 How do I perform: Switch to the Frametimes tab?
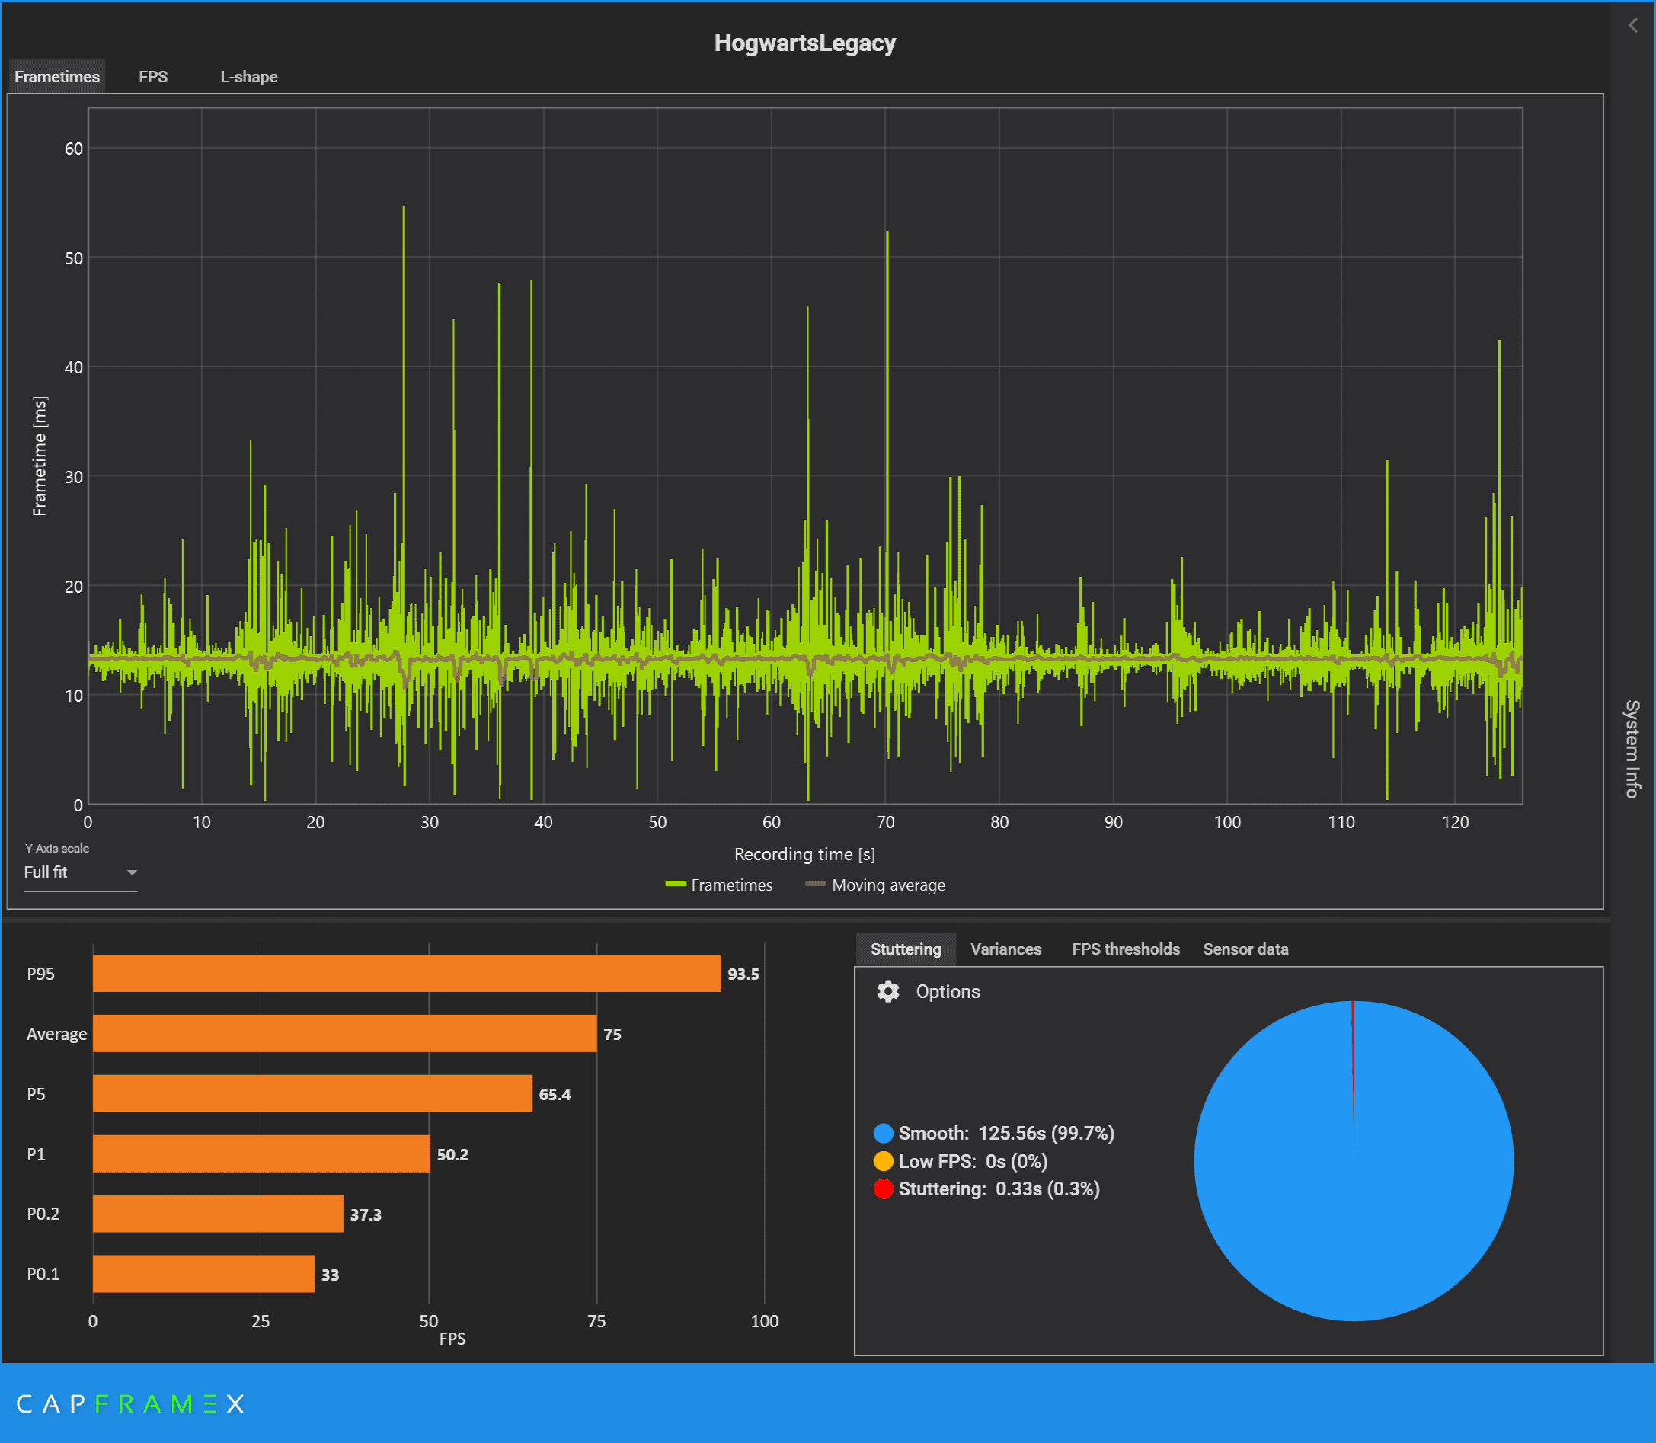point(57,76)
